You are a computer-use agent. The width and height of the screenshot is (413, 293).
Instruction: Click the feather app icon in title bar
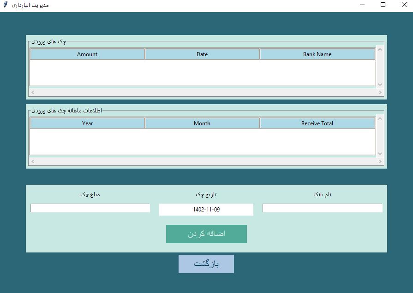(x=6, y=5)
